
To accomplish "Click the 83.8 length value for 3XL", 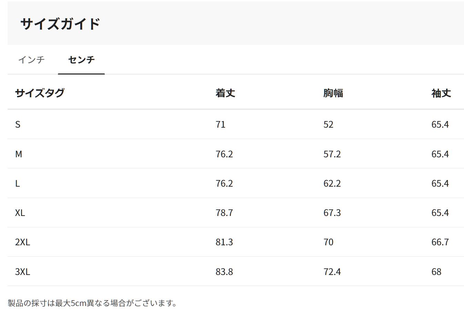I will click(224, 272).
